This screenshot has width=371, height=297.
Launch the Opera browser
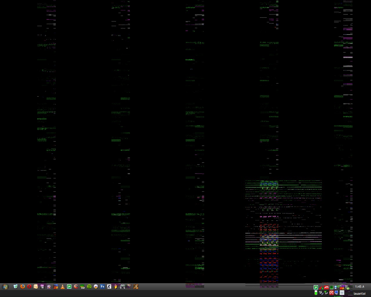point(29,287)
